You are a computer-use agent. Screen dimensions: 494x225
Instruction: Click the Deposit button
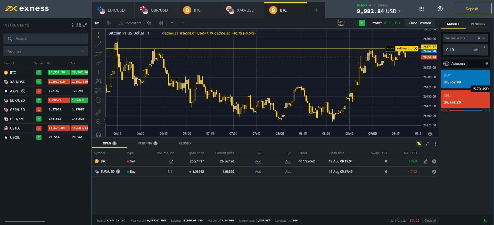pos(472,9)
